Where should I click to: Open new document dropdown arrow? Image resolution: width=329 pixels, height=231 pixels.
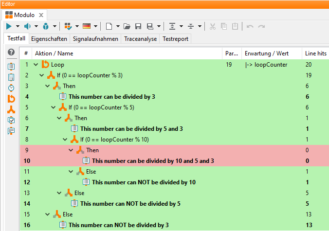118,26
